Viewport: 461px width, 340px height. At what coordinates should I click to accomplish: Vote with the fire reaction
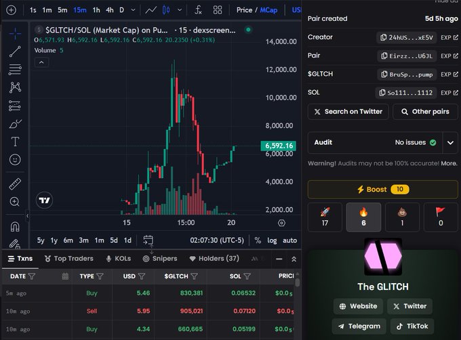tap(363, 217)
